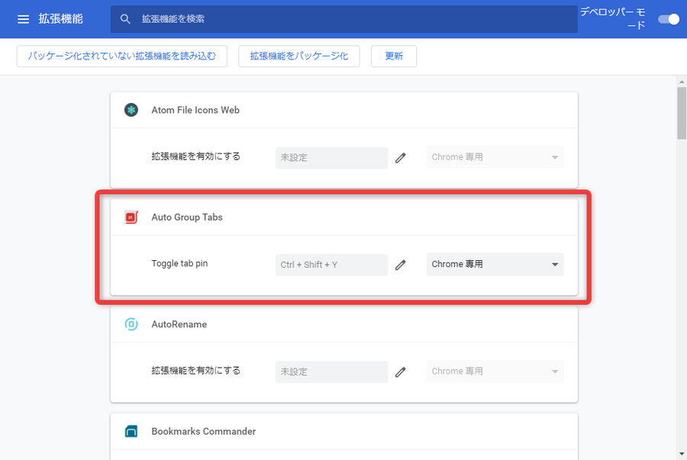687x460 pixels.
Task: Click the Auto Group Tabs red icon
Action: pyautogui.click(x=131, y=217)
